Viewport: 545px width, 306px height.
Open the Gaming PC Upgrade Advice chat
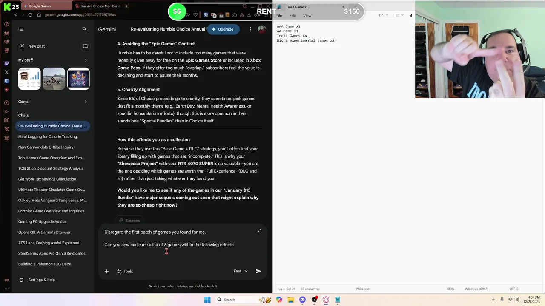(52, 221)
